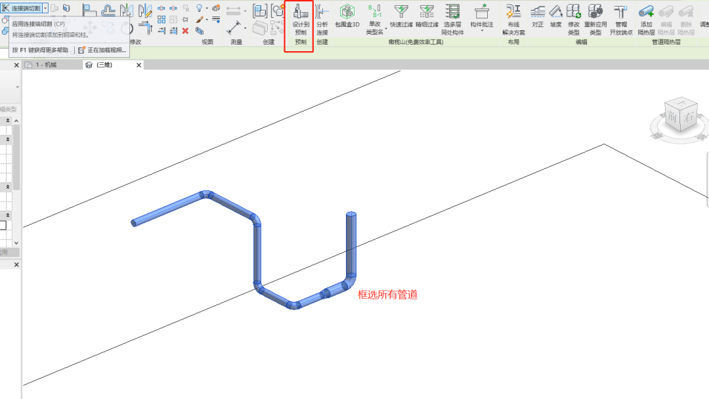Click the ViewCube 右 right face
The image size is (709, 399).
coord(689,117)
